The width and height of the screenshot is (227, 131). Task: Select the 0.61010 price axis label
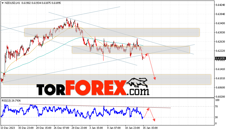220,78
